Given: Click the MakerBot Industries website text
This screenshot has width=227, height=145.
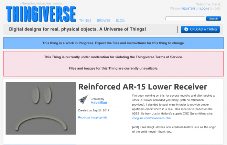Looking at the screenshot, I should (x=41, y=3).
